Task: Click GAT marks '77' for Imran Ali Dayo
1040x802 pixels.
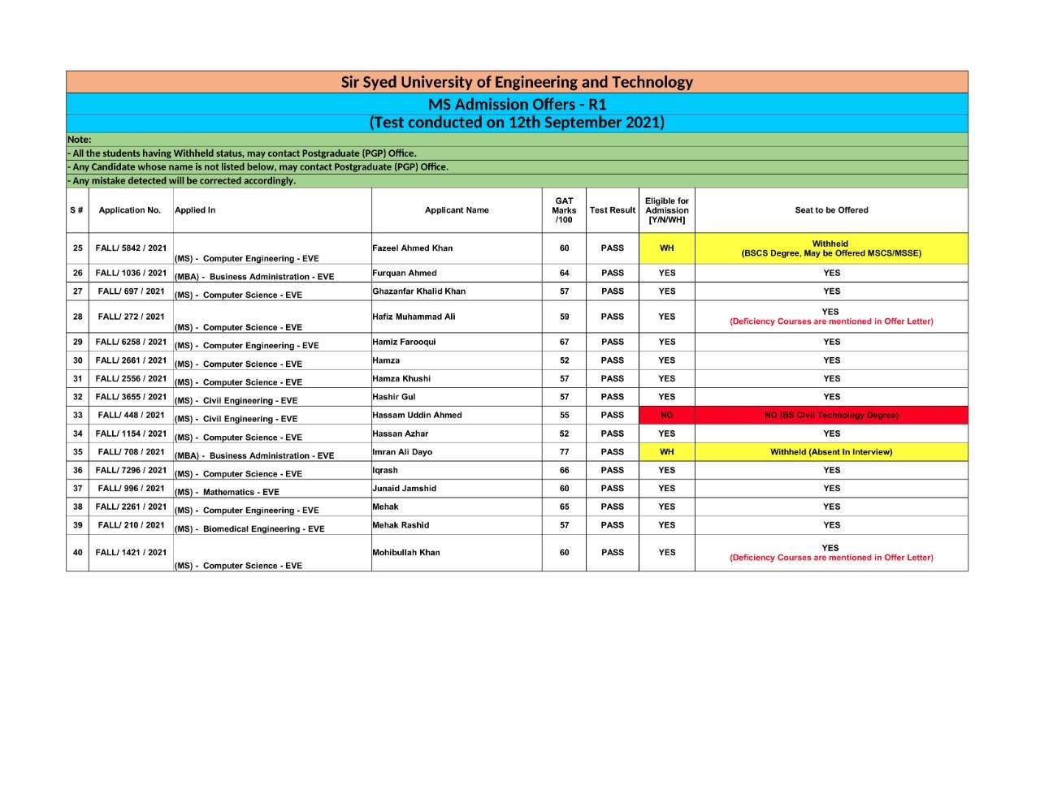Action: (564, 452)
